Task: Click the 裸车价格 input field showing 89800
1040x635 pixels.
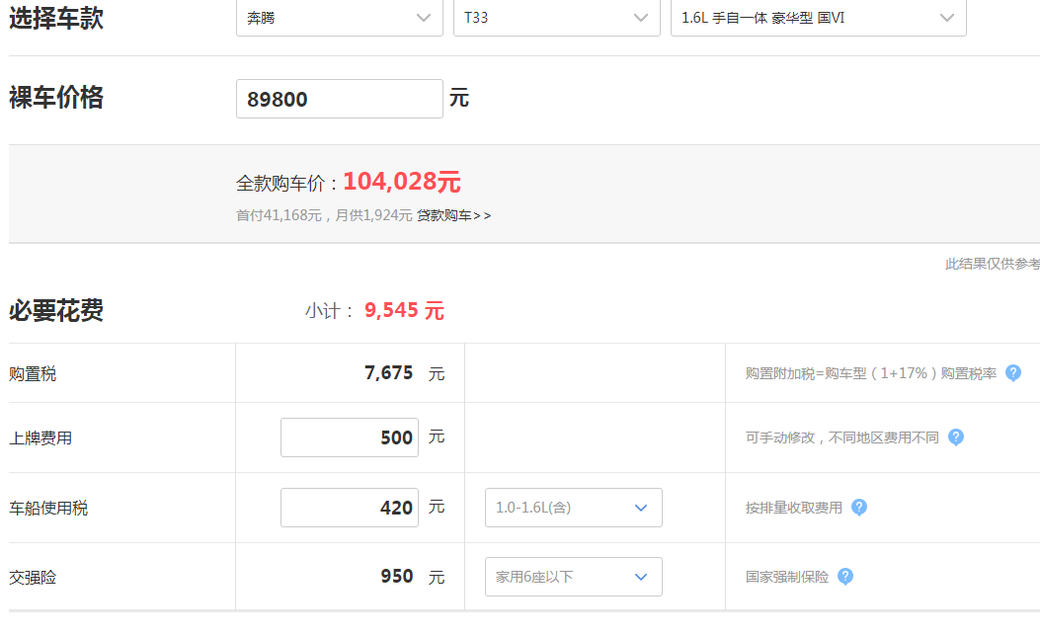Action: pyautogui.click(x=339, y=99)
